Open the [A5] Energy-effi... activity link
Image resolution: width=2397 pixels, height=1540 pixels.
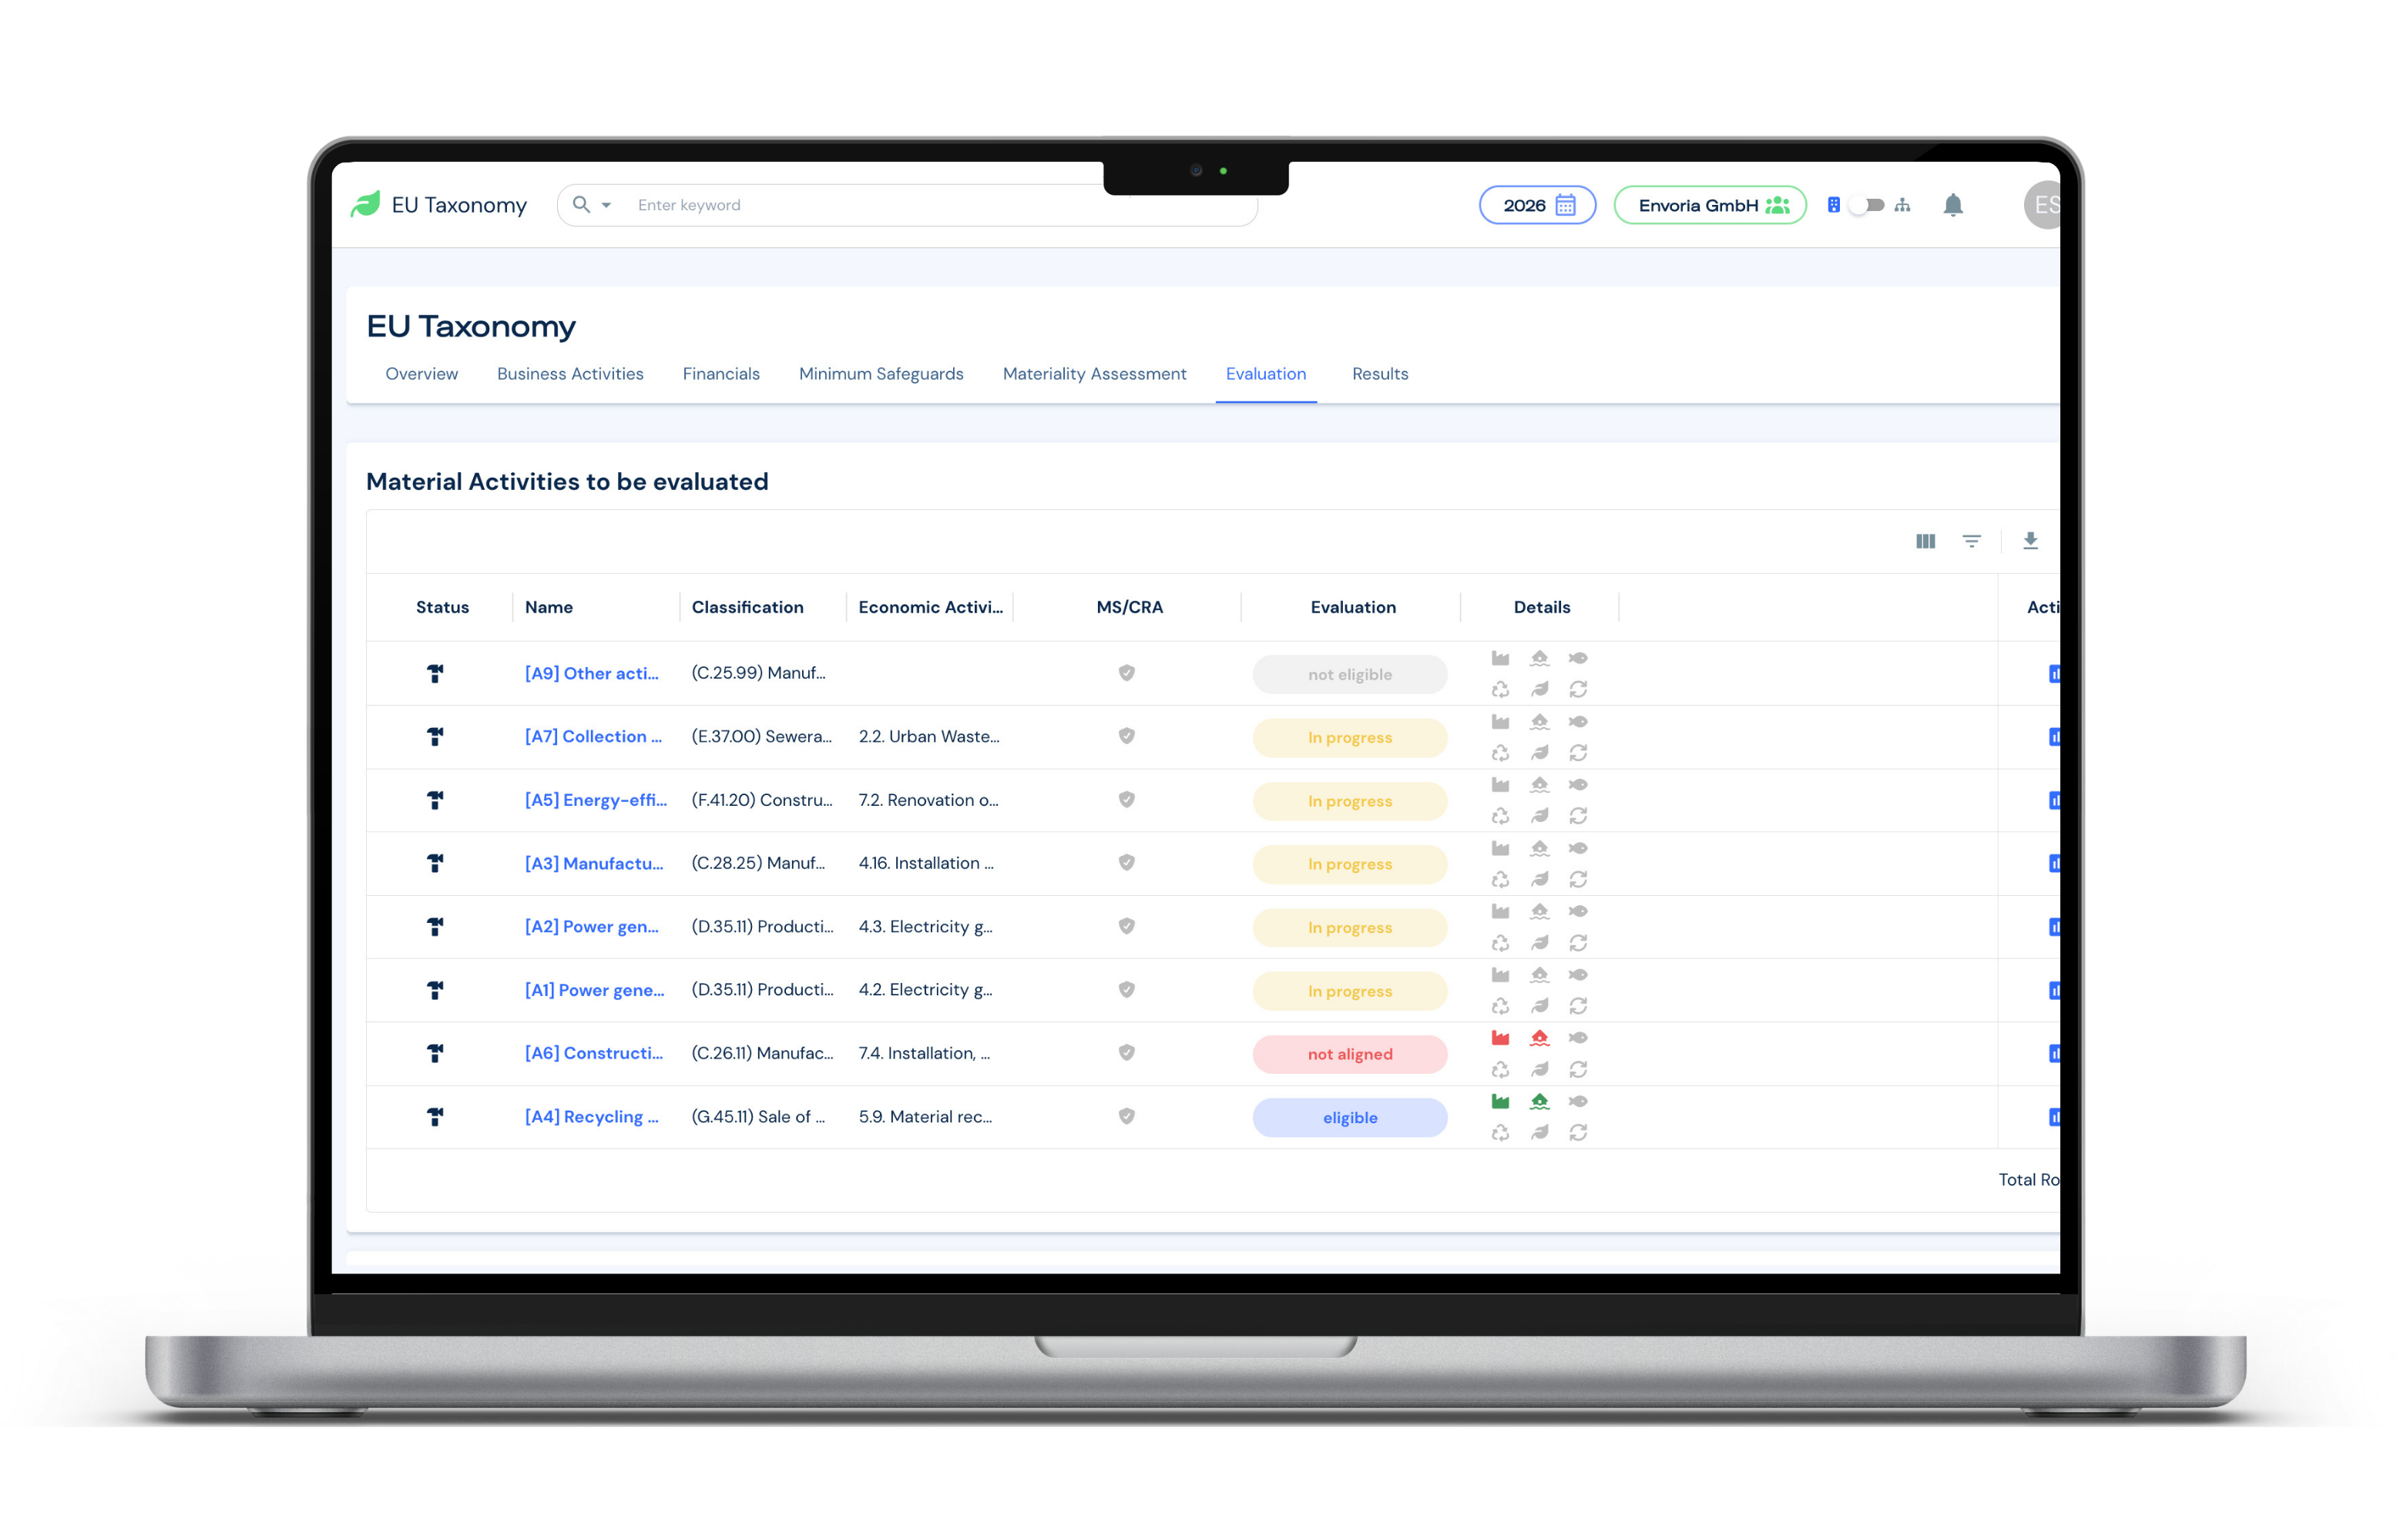pos(595,800)
